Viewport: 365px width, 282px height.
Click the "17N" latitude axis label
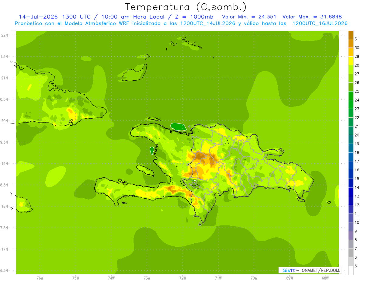(x=5, y=249)
